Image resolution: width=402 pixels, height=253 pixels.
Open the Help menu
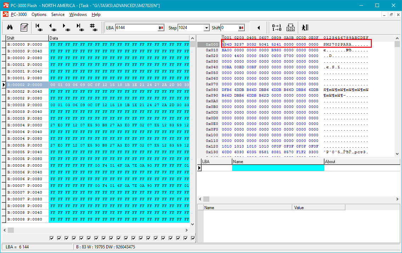96,15
